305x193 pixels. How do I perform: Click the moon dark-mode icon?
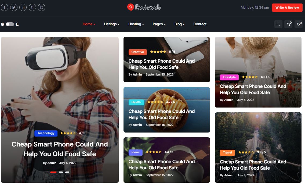pyautogui.click(x=17, y=24)
